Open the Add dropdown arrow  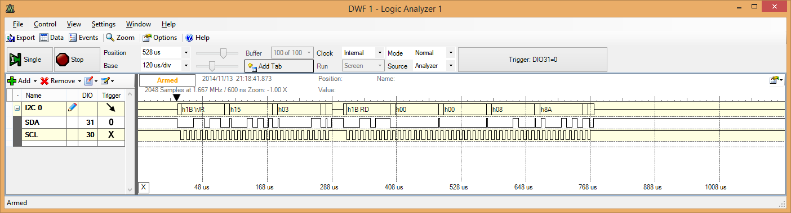(35, 81)
